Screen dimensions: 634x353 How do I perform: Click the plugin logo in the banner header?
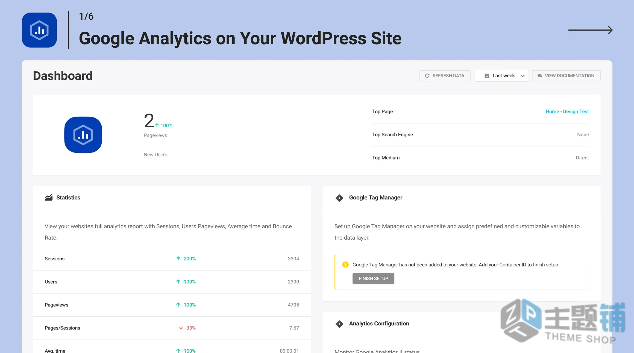pyautogui.click(x=39, y=30)
